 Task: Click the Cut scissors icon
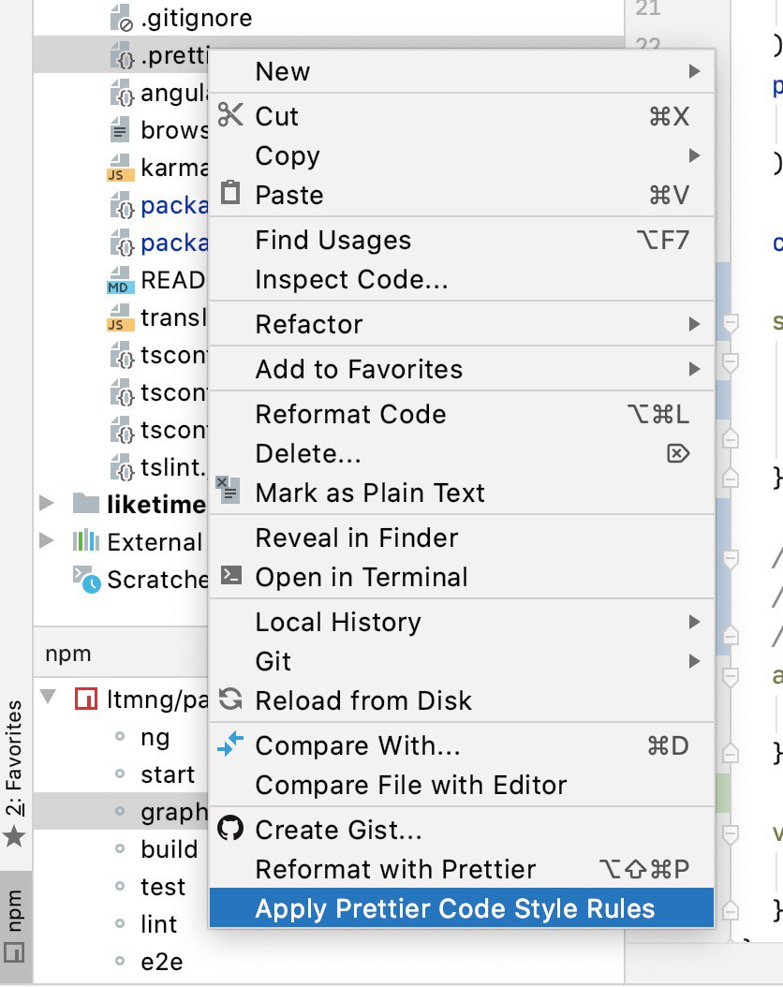coord(230,115)
